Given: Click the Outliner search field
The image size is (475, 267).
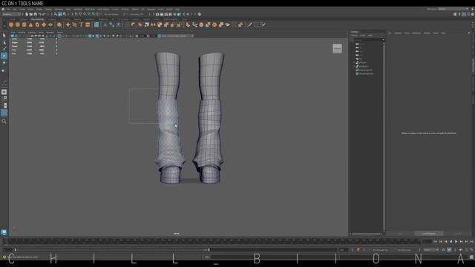Looking at the screenshot, I should click(x=368, y=39).
